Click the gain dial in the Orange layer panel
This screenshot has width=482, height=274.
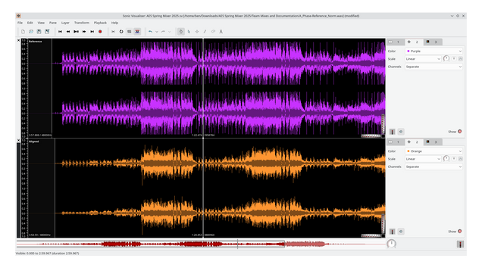[446, 158]
